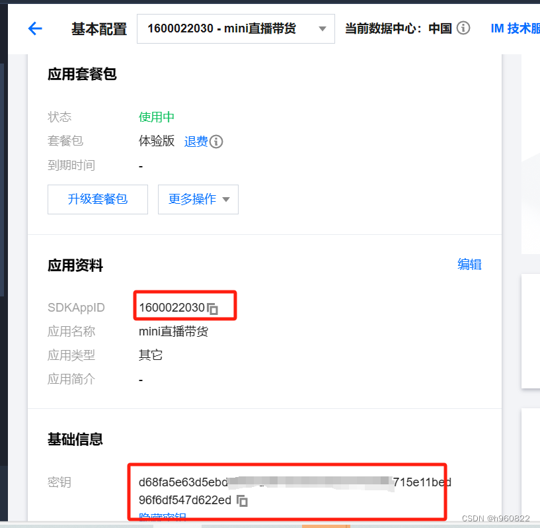Select the app name mini直播带货 value

tap(173, 331)
